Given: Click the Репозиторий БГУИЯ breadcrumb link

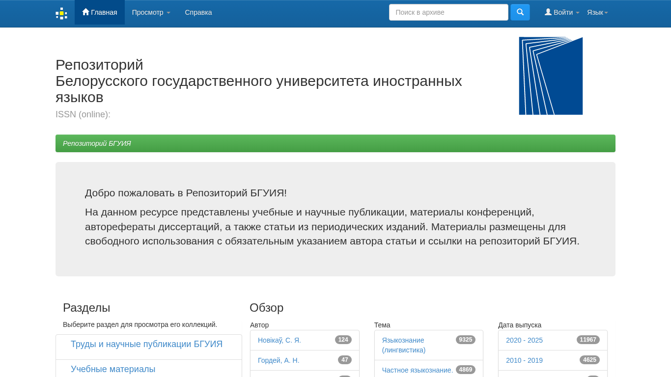Looking at the screenshot, I should (97, 143).
